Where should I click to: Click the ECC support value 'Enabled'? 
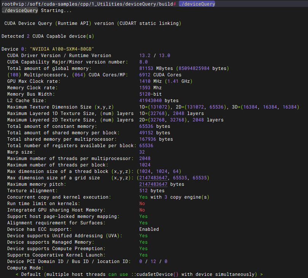point(149,229)
